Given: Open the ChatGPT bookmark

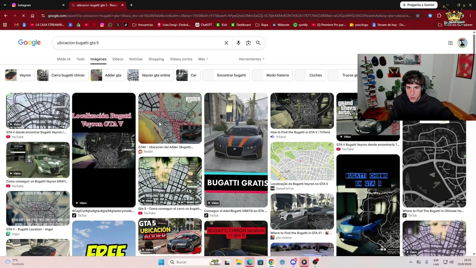Looking at the screenshot, I should (x=204, y=25).
